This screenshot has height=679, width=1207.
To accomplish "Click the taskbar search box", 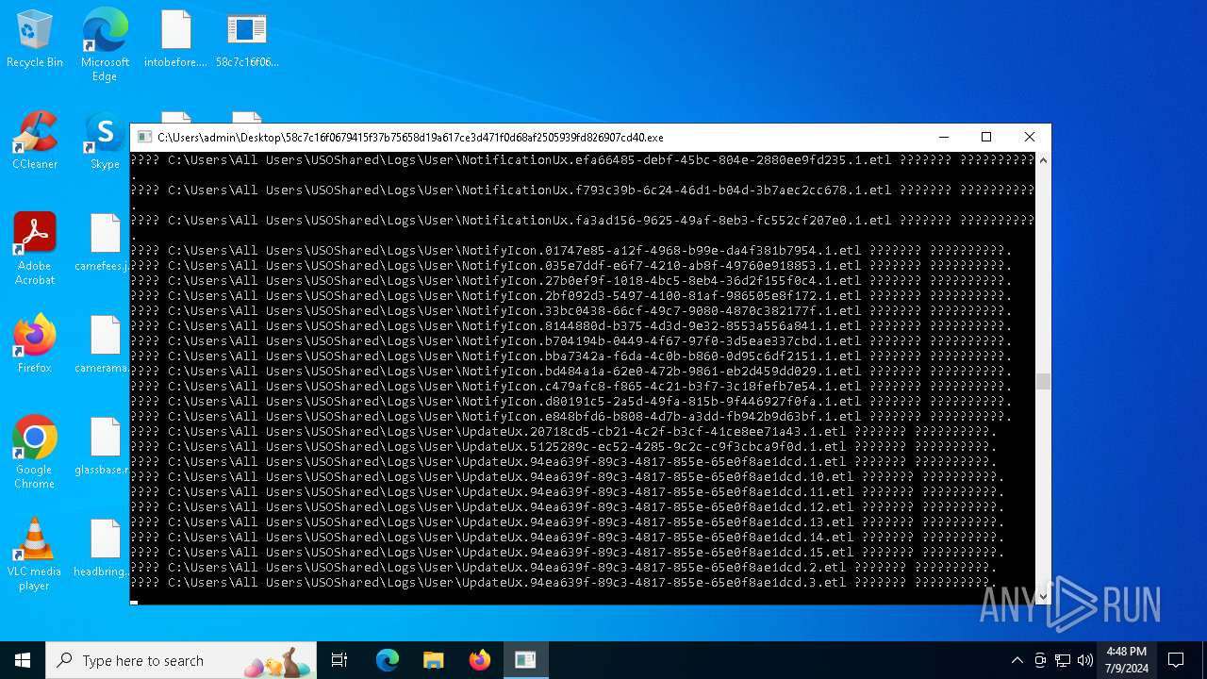I will coord(182,660).
